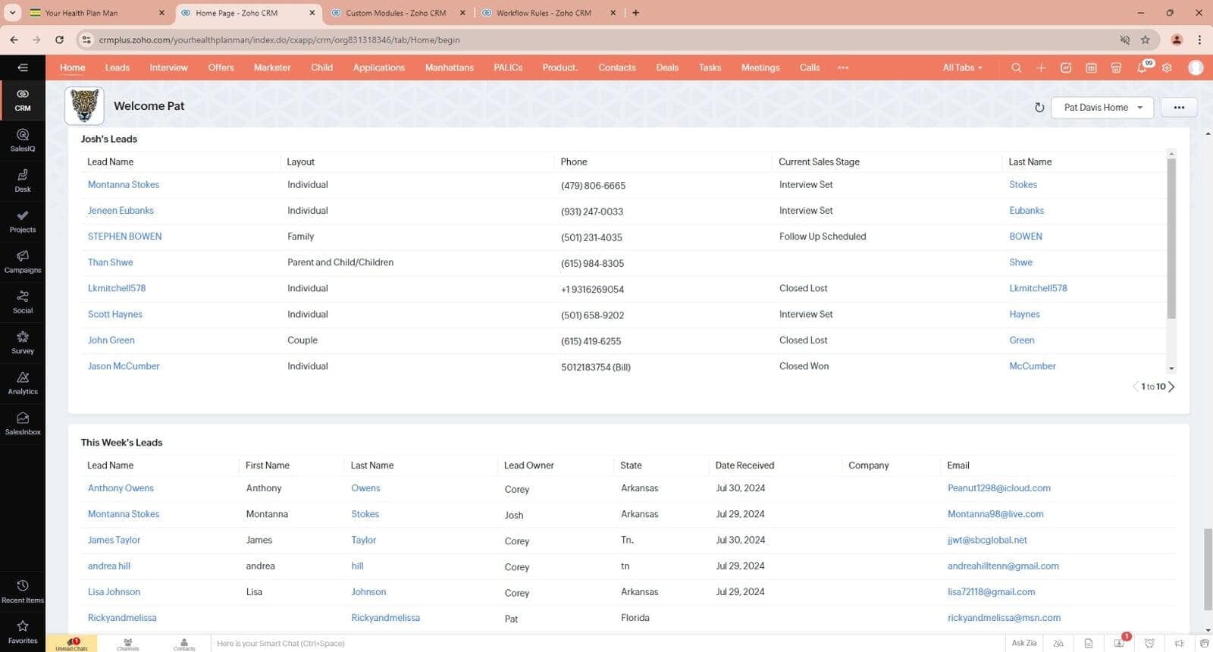1213x652 pixels.
Task: Open notifications bell with 99 badge
Action: click(1142, 67)
